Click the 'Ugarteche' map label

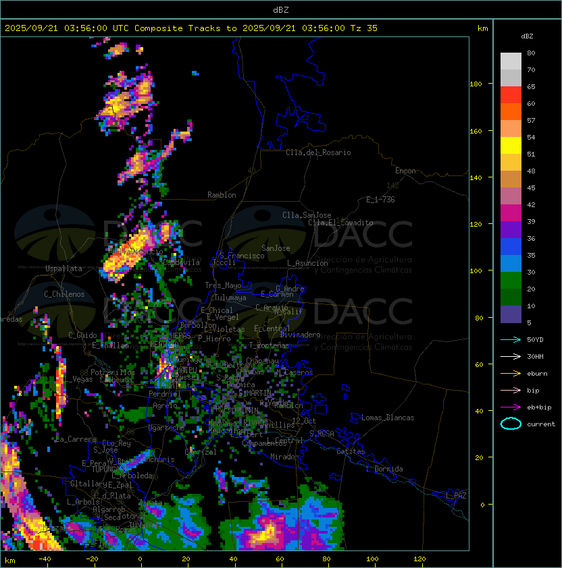coord(167,428)
